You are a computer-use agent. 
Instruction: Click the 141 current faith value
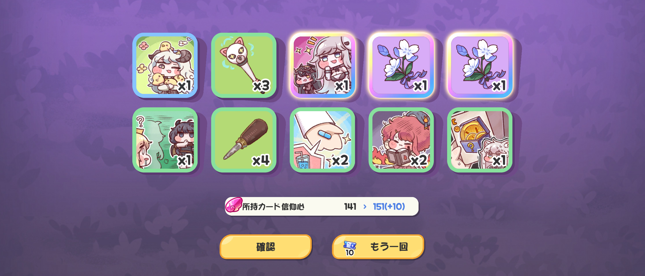click(350, 206)
